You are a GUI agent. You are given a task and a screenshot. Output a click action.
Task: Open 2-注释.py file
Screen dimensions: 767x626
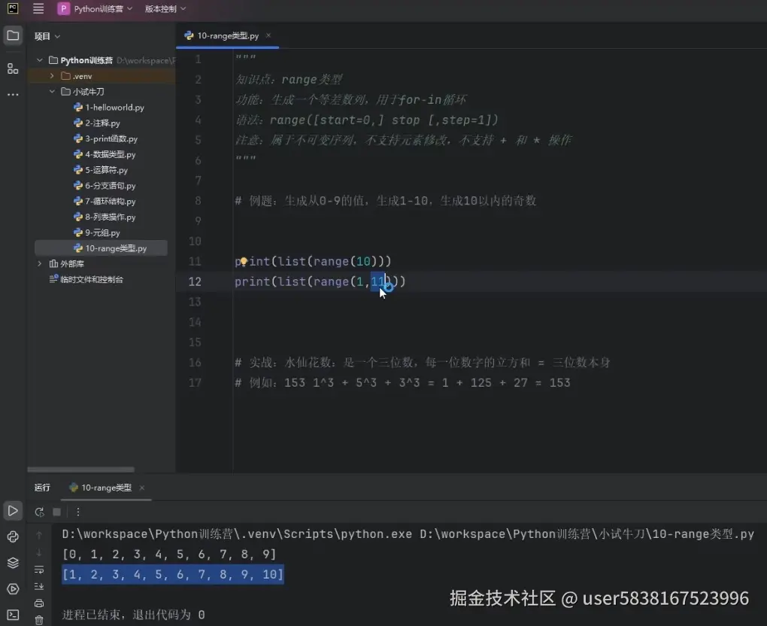pos(97,123)
